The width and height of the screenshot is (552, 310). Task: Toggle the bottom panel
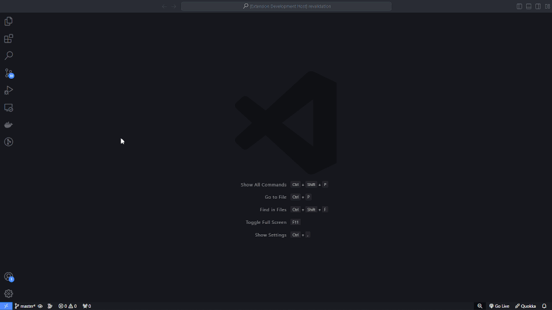click(x=529, y=6)
